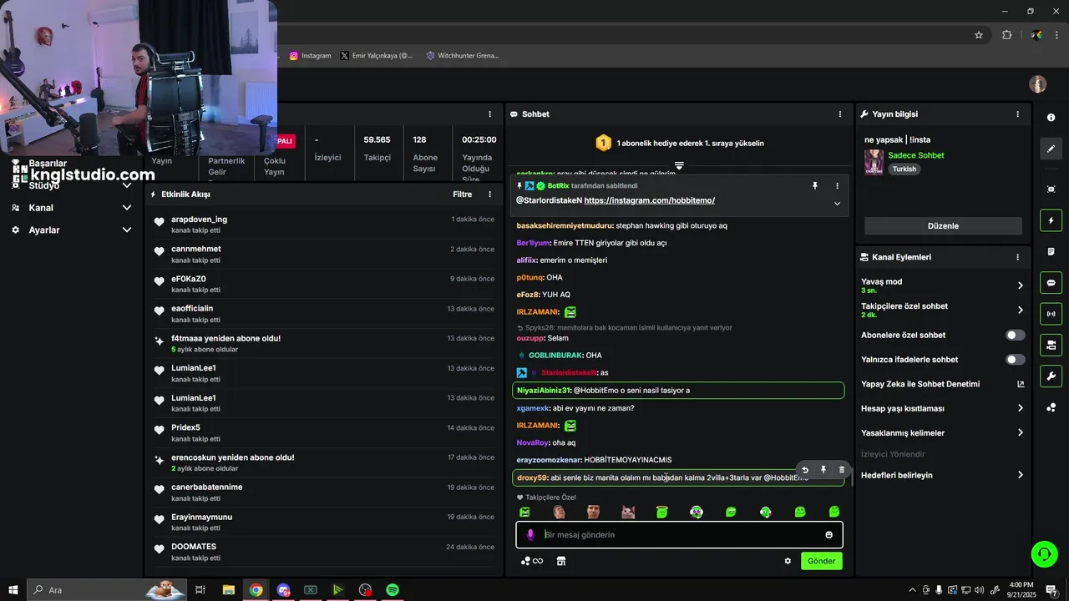Open the shop icon below message box
The image size is (1069, 601).
[561, 561]
